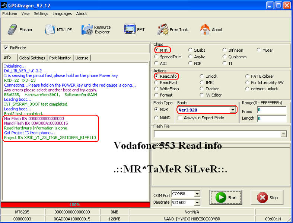This screenshot has width=293, height=223.
Task: Click the red Stop button
Action: click(267, 198)
